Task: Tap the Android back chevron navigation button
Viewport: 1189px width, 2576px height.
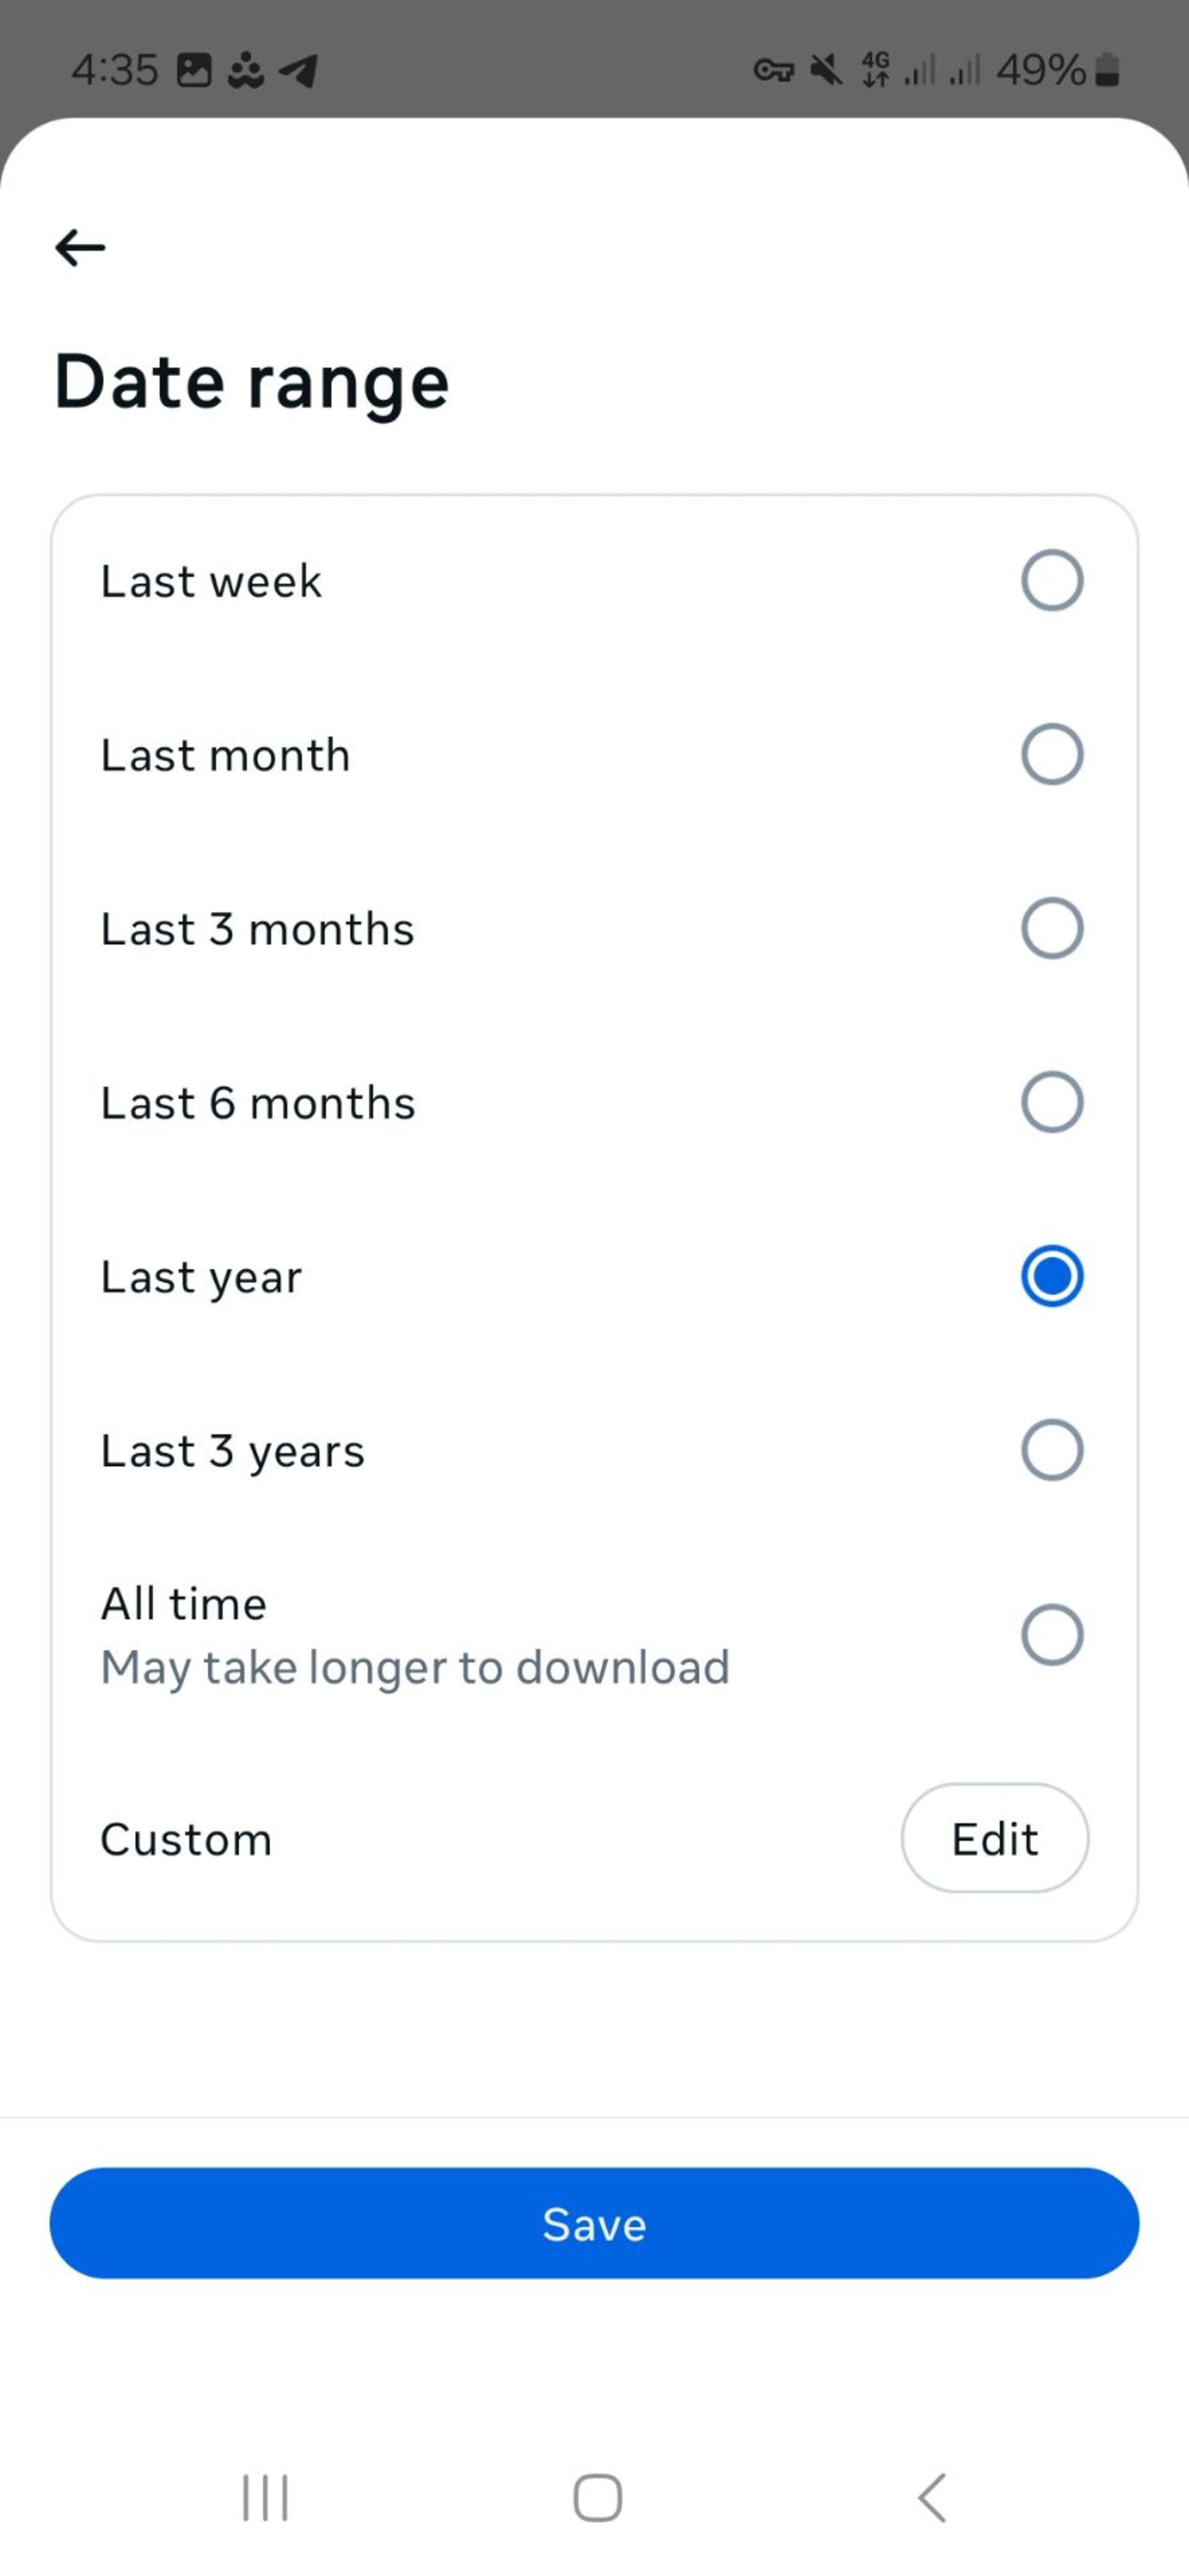Action: tap(931, 2498)
